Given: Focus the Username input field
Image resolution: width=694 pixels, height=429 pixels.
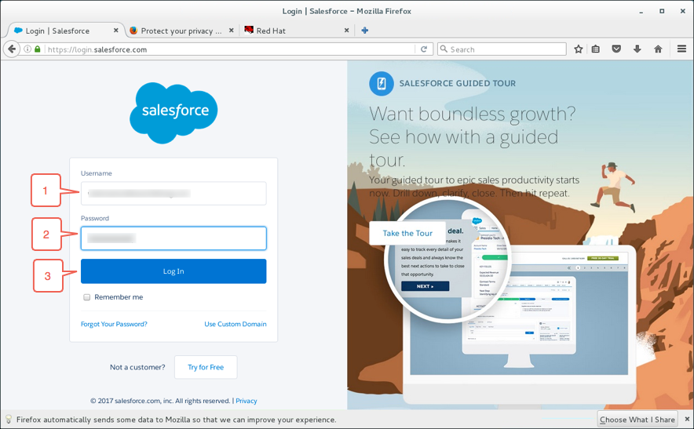Looking at the screenshot, I should point(173,193).
